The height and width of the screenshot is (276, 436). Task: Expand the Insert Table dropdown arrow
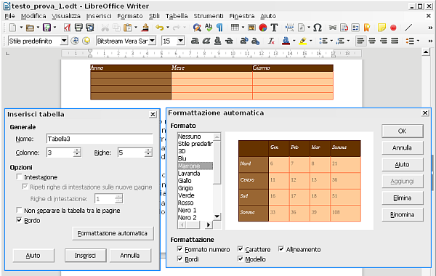pyautogui.click(x=243, y=28)
